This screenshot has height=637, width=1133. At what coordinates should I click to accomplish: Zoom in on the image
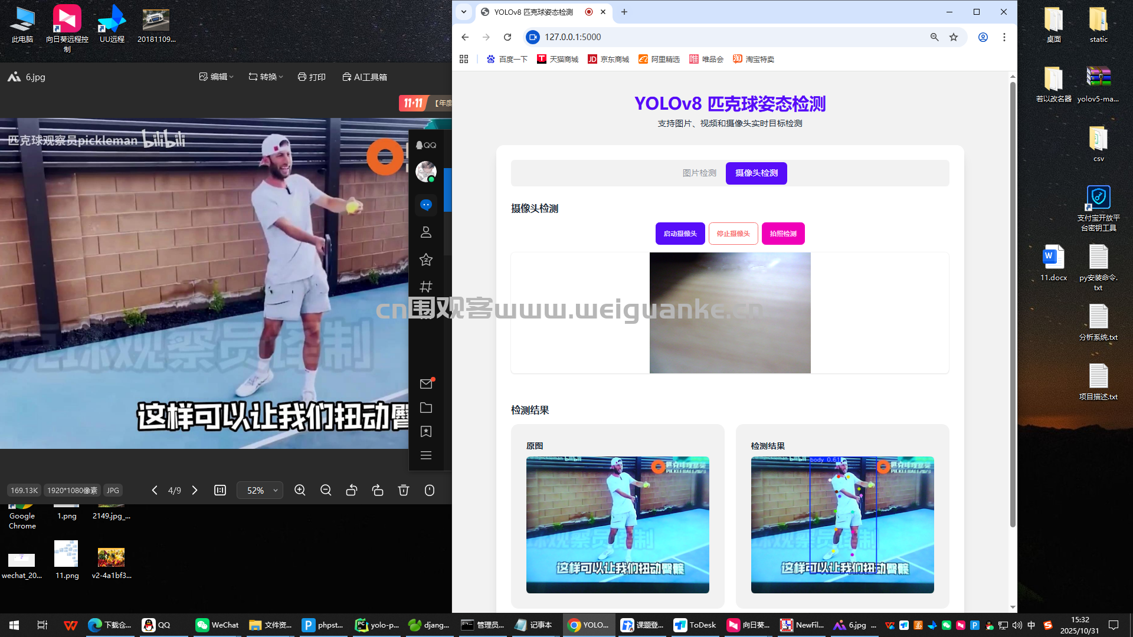tap(300, 490)
